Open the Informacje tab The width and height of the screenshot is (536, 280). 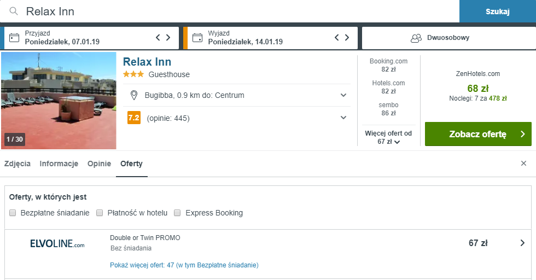coord(59,164)
